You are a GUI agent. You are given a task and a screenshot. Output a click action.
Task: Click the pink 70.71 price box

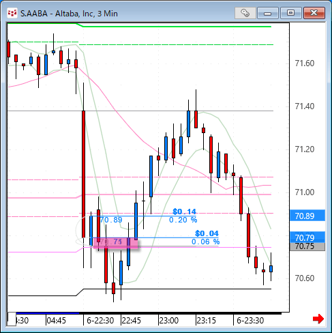point(116,243)
